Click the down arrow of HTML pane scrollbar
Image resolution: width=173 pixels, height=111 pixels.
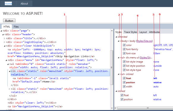[x=112, y=108]
